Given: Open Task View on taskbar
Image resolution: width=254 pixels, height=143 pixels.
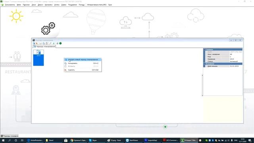Looking at the screenshot, I should pos(22,140).
